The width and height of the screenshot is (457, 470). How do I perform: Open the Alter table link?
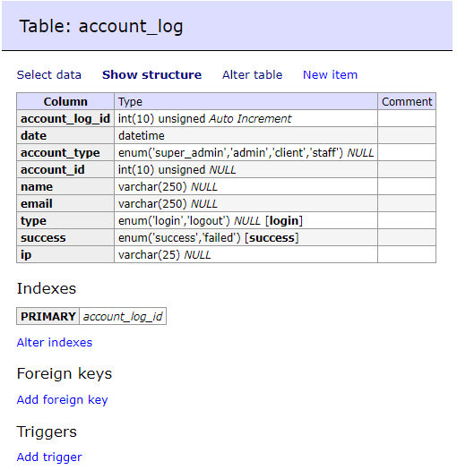(x=253, y=75)
